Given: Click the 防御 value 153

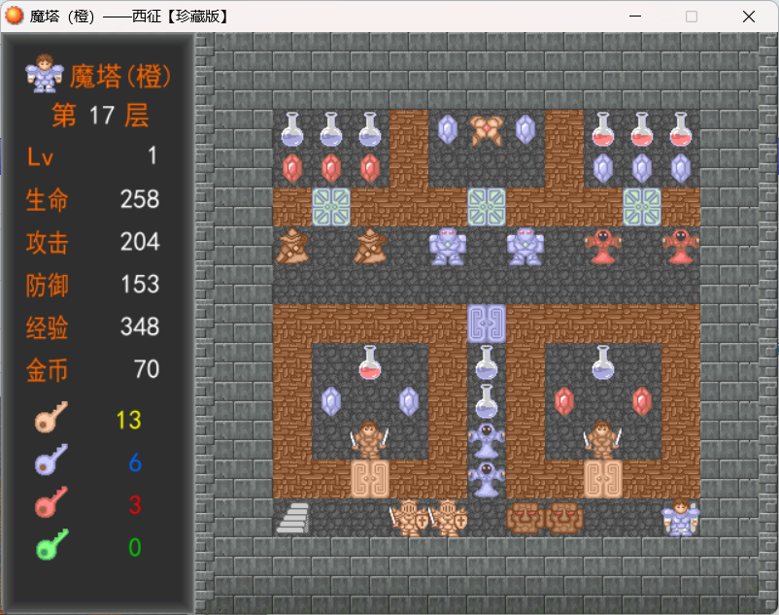Looking at the screenshot, I should click(140, 284).
